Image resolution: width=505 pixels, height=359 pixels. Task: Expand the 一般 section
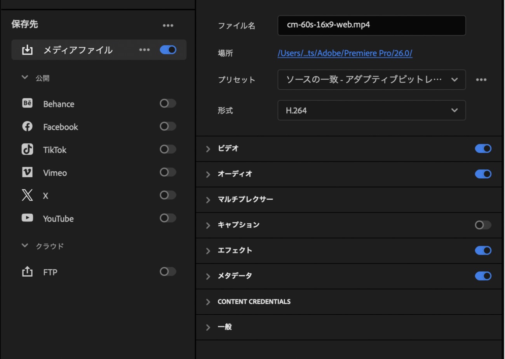tap(208, 327)
